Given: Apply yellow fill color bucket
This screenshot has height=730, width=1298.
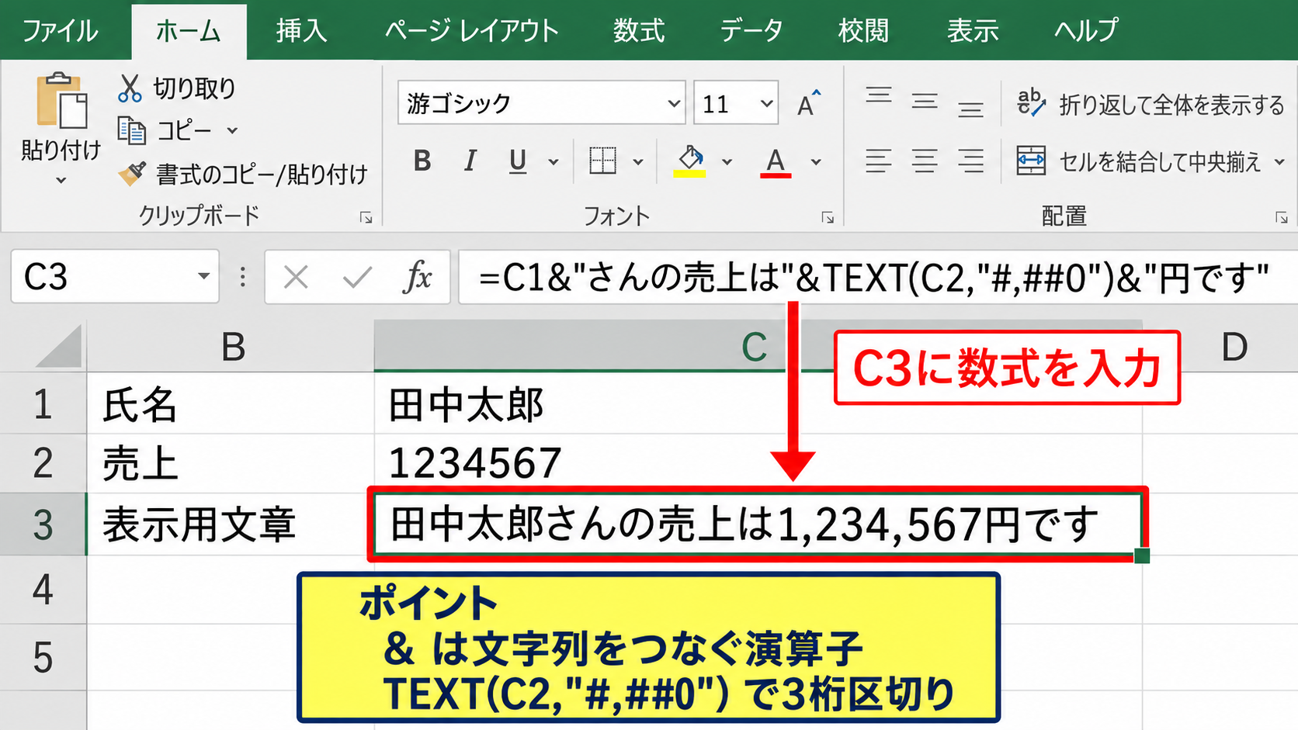Looking at the screenshot, I should tap(689, 161).
